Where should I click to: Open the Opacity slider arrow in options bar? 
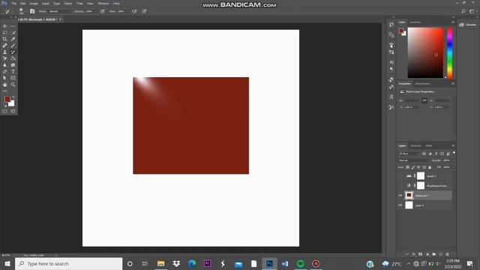[x=95, y=11]
